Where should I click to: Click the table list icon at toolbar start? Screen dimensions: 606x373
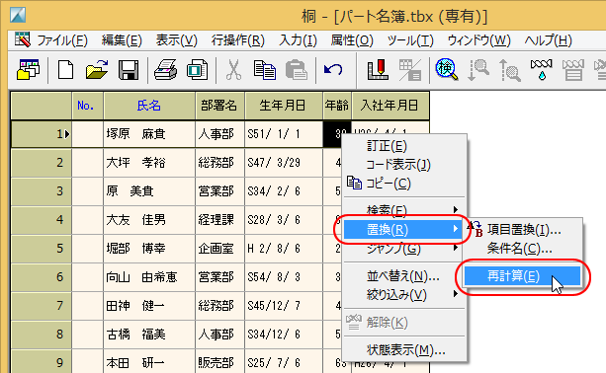point(29,70)
